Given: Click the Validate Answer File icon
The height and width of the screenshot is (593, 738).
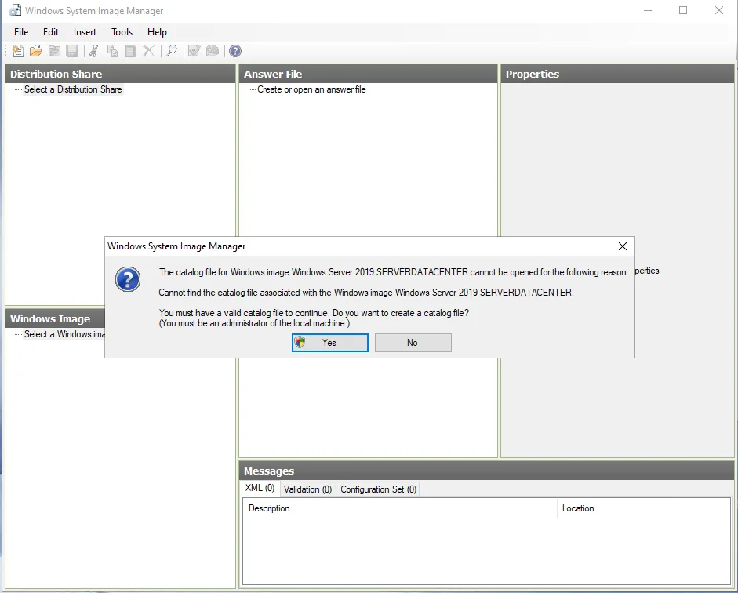Looking at the screenshot, I should tap(194, 51).
